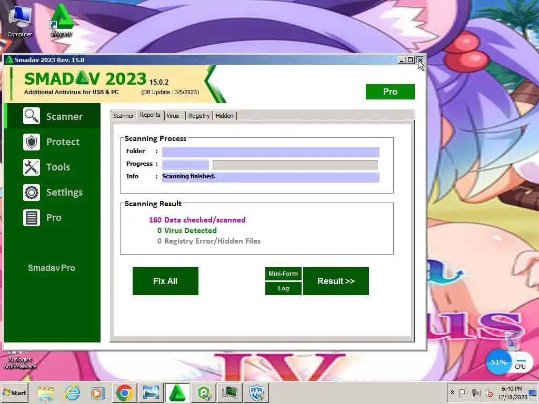Image resolution: width=539 pixels, height=404 pixels.
Task: Open the Scanner section in sidebar
Action: pos(53,116)
